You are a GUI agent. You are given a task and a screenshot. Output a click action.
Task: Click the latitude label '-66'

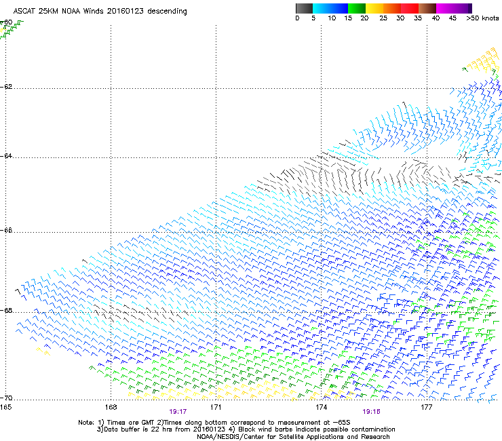coord(6,230)
